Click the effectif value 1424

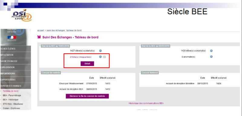pos(219,84)
